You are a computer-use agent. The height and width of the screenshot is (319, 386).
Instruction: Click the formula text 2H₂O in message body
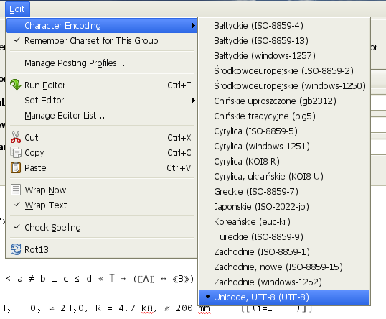(73, 308)
